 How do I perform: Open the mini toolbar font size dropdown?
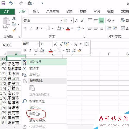[x=50, y=44]
